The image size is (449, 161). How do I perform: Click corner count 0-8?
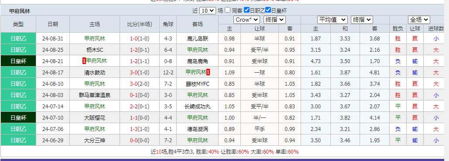(168, 61)
